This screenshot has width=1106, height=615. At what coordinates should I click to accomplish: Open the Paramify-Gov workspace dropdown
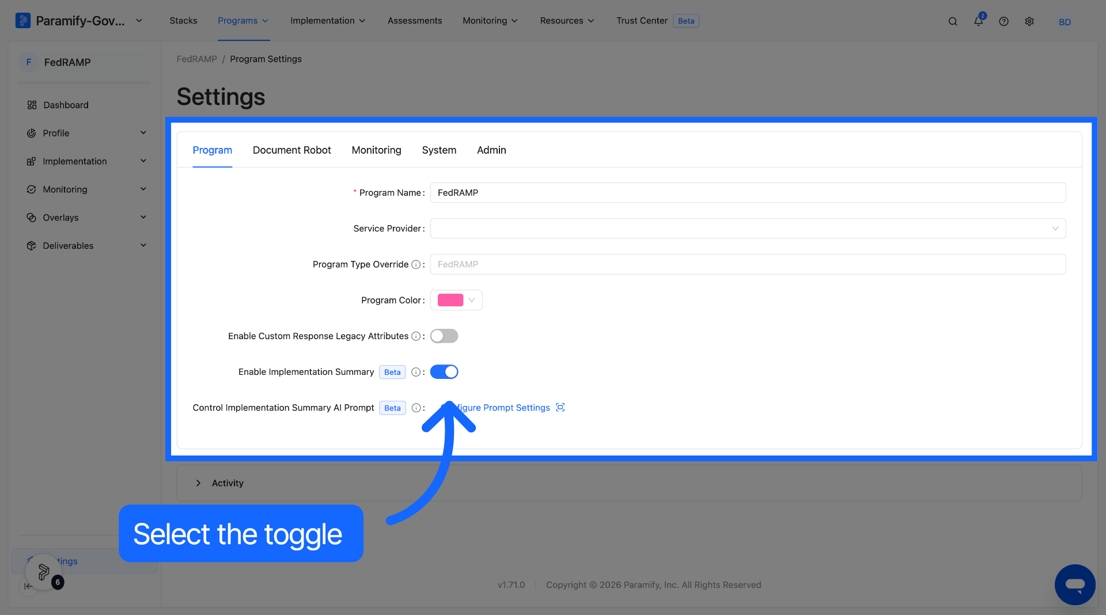139,21
